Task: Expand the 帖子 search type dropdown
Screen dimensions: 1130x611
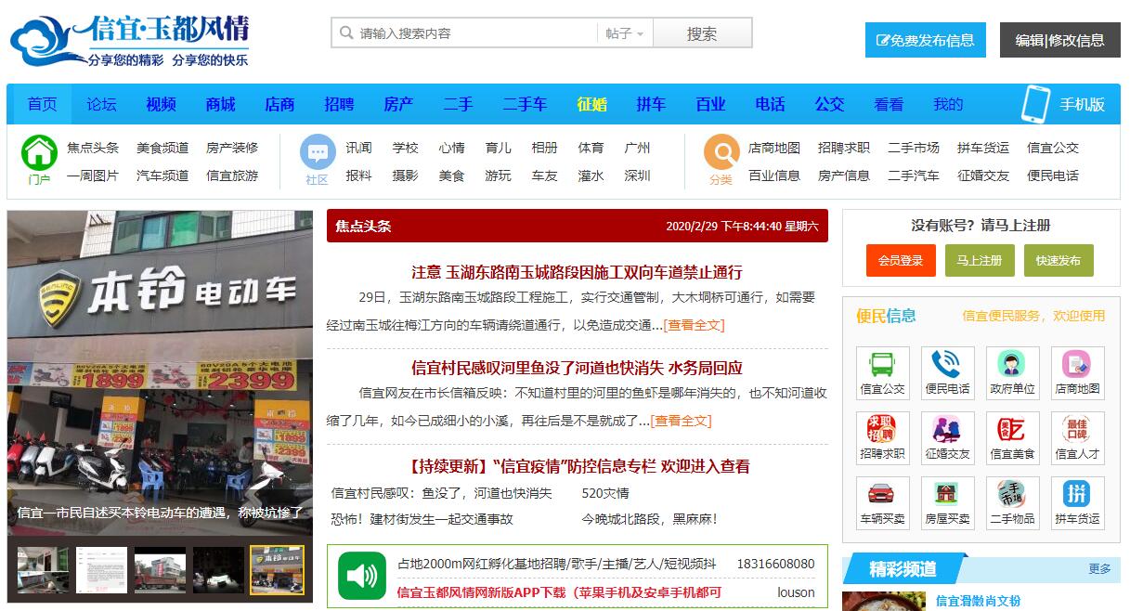Action: tap(624, 33)
